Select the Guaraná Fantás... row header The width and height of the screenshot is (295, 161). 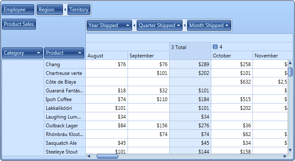[65, 91]
